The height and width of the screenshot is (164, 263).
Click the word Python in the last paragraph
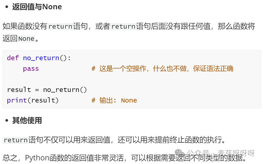[37, 158]
